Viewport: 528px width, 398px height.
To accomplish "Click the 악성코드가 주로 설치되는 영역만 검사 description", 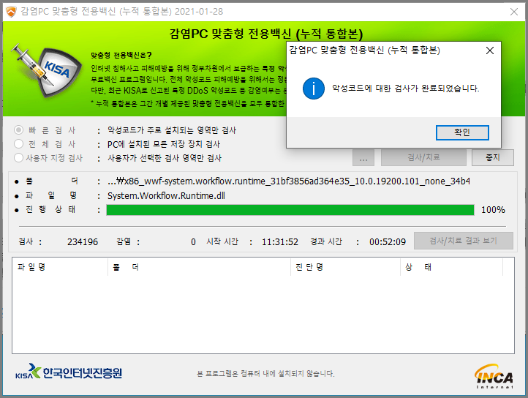I will (172, 130).
